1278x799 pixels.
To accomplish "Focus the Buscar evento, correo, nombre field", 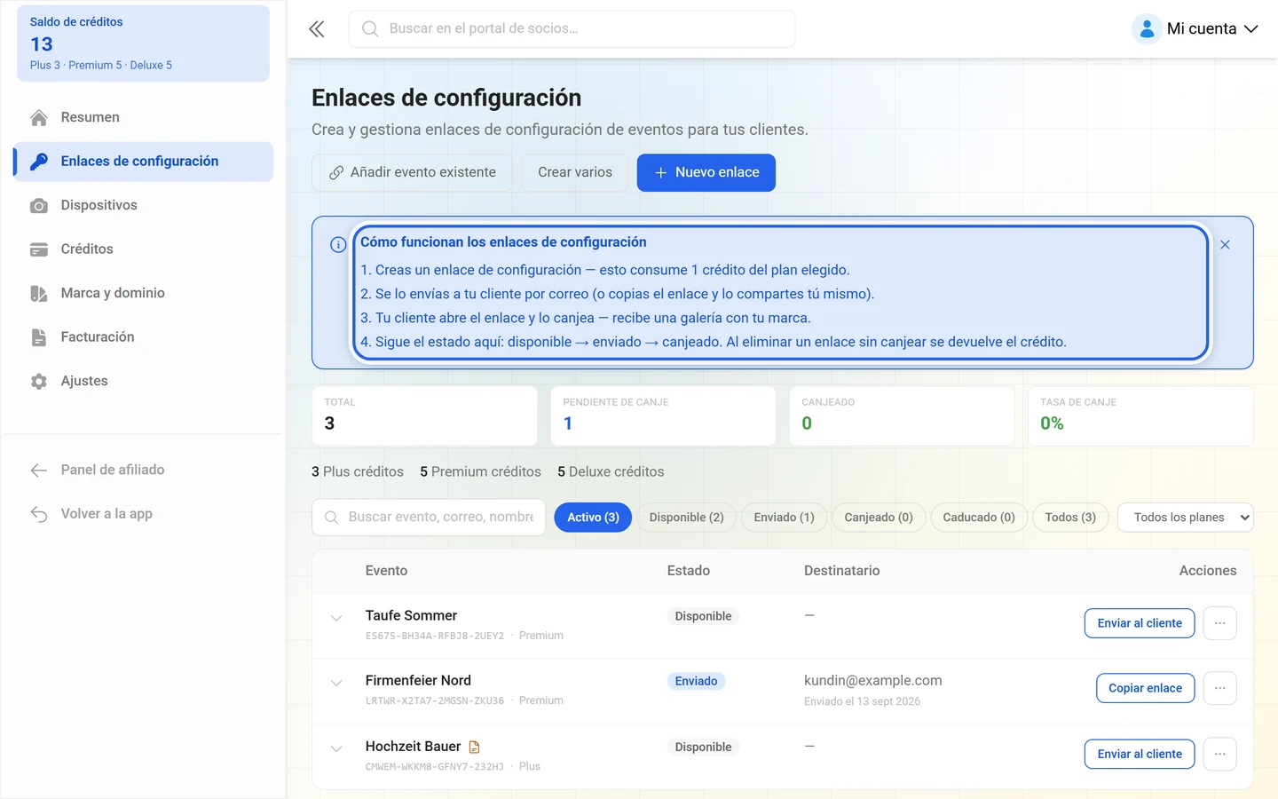I will click(429, 518).
